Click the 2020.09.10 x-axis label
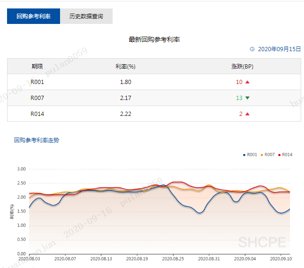The width and height of the screenshot is (304, 268). (281, 259)
